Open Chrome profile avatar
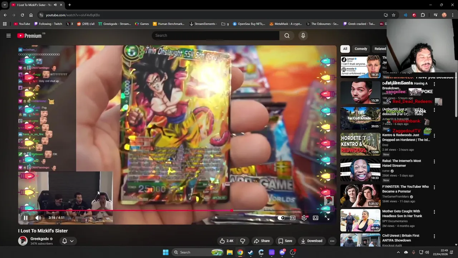Viewport: 458px width, 258px height. pos(444,15)
